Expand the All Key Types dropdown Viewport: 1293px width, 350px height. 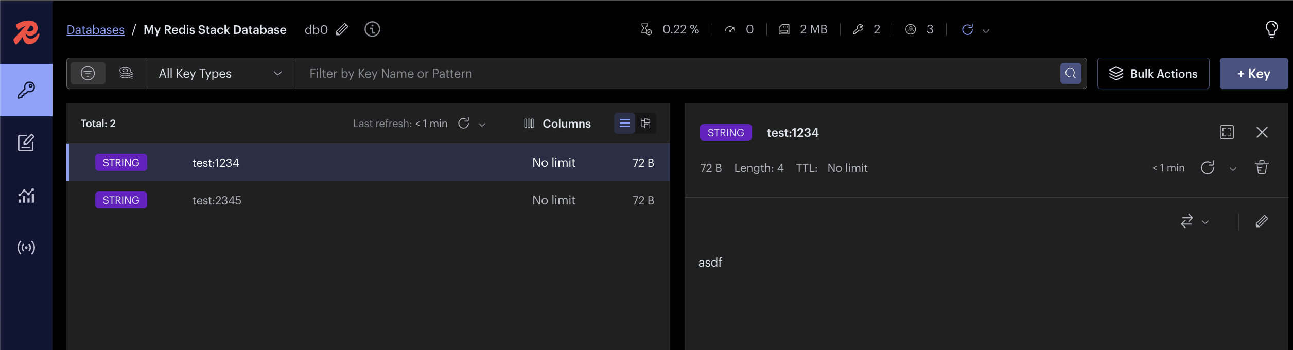(x=221, y=74)
